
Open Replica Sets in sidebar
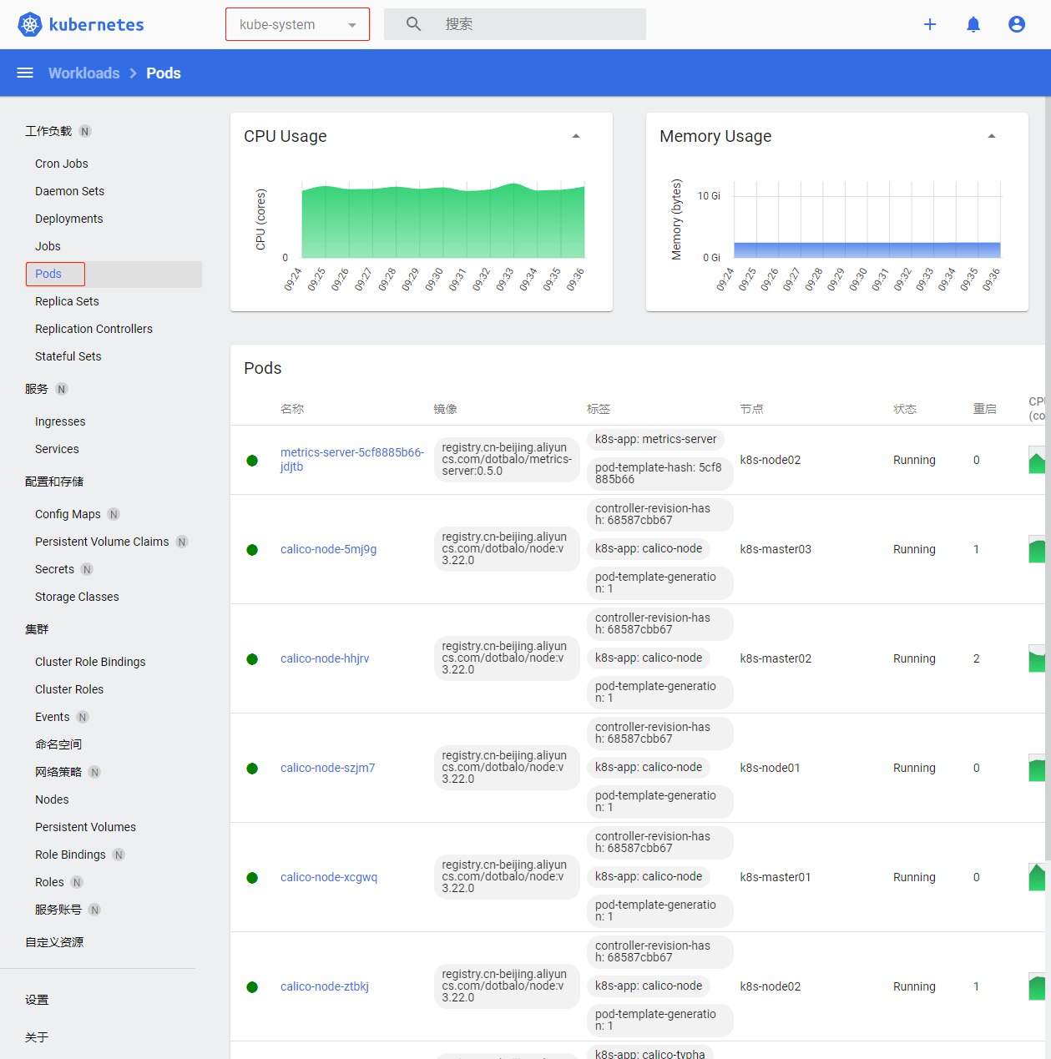[x=67, y=301]
